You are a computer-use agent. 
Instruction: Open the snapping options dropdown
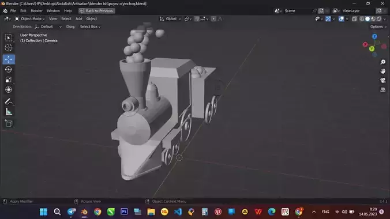coord(204,18)
